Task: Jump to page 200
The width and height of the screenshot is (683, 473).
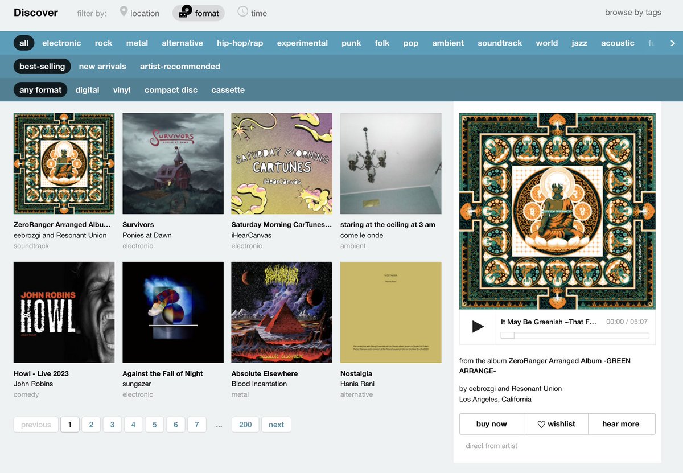Action: click(x=245, y=425)
